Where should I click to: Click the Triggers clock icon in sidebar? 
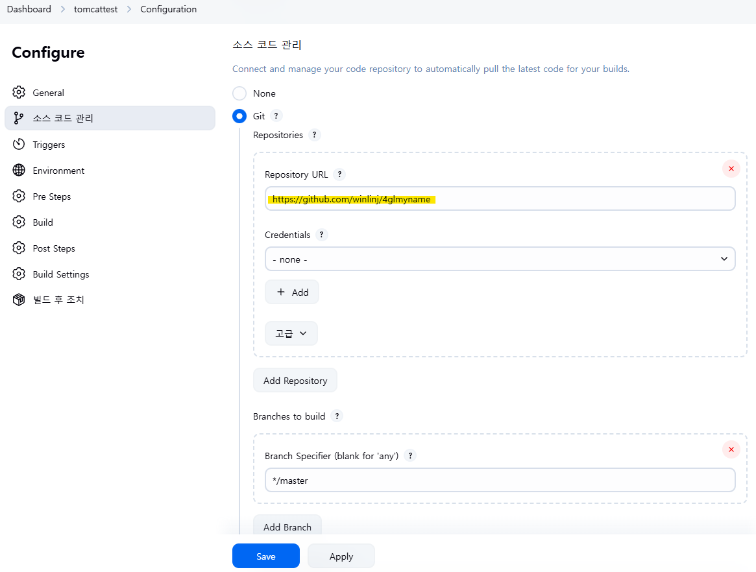(19, 144)
